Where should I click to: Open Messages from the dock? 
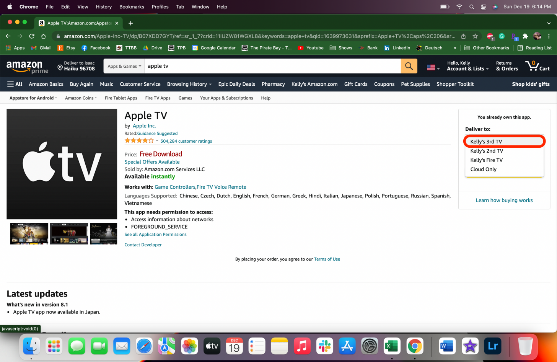coord(77,346)
